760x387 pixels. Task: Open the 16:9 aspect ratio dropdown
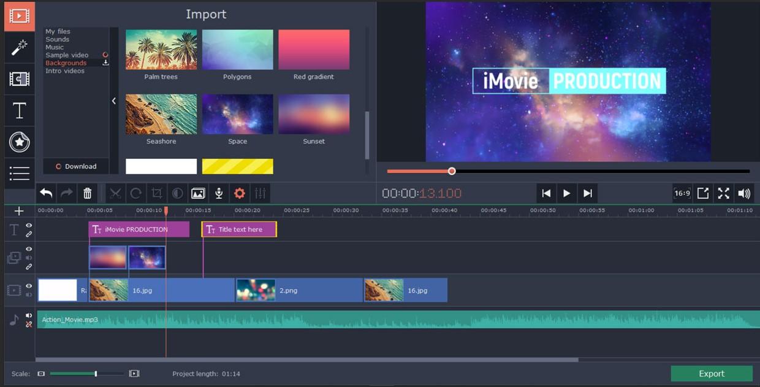(x=682, y=193)
